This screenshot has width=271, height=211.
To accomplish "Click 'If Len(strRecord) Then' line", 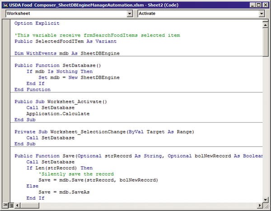I will [60, 168].
